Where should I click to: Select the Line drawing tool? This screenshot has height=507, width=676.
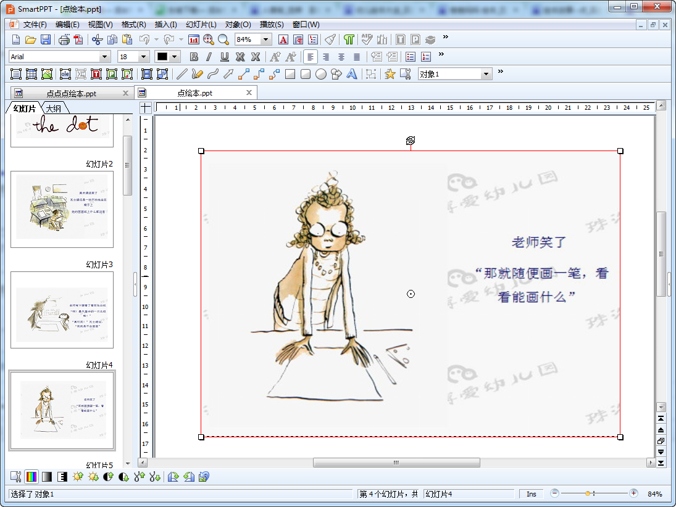(x=182, y=74)
